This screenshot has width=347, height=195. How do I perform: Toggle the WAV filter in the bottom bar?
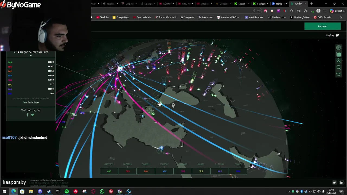(x=164, y=171)
